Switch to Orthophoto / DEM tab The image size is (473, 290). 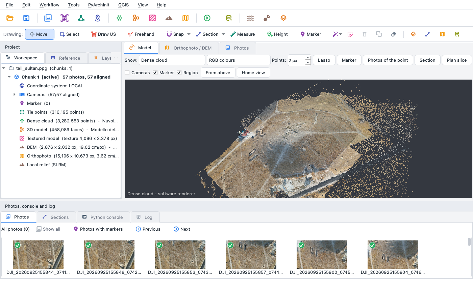(189, 48)
